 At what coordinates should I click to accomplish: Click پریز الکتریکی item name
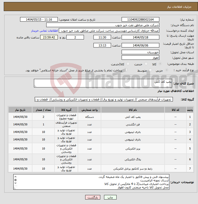click(x=133, y=148)
